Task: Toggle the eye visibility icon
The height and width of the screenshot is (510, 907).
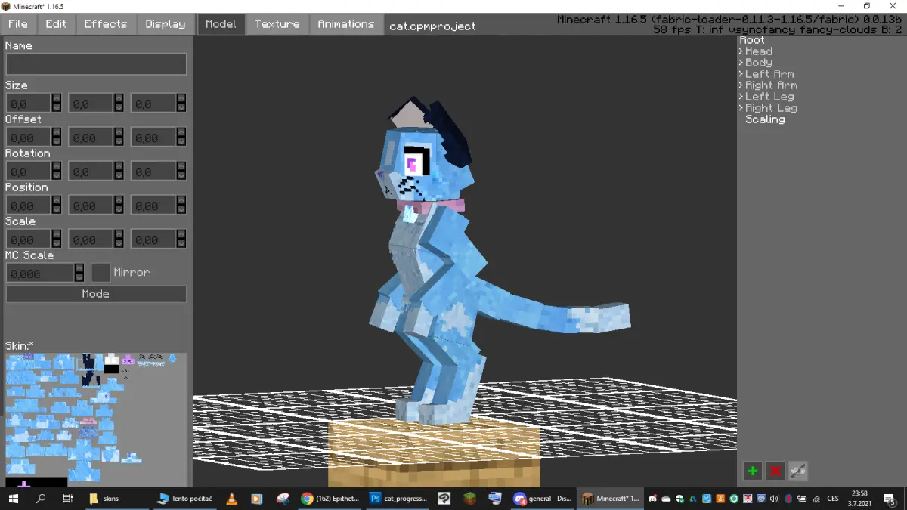Action: [798, 471]
